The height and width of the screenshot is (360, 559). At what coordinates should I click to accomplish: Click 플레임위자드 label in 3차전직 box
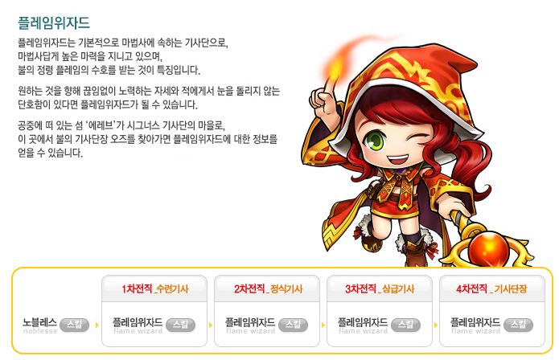[x=363, y=325]
